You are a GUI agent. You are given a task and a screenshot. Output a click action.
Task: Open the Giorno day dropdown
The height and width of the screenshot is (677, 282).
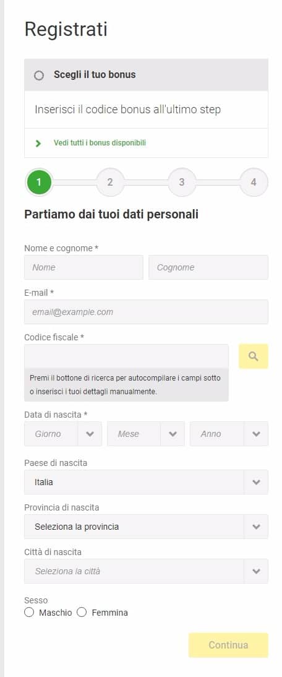[x=63, y=434]
